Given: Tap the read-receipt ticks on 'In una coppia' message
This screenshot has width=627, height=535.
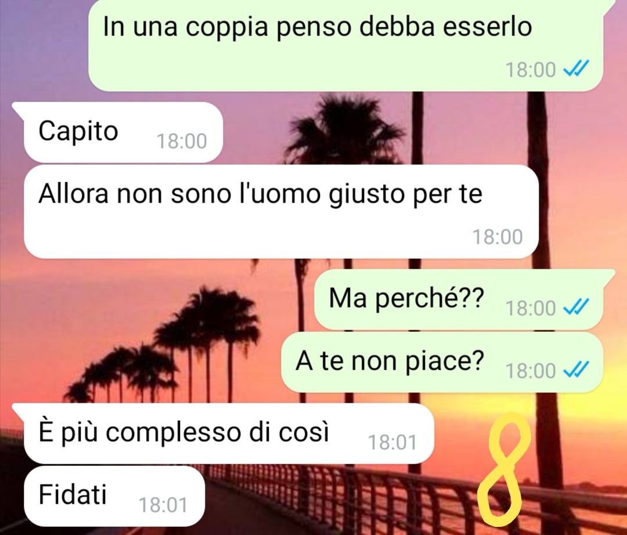Looking at the screenshot, I should [576, 70].
